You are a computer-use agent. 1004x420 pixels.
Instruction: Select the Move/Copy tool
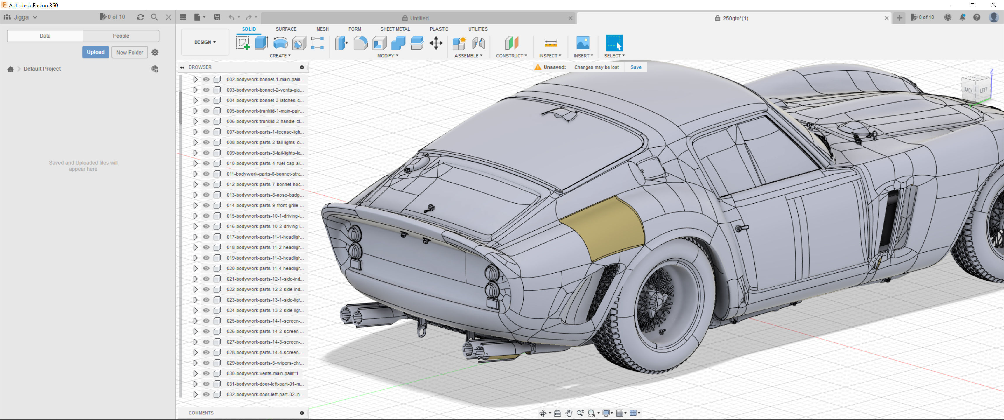pyautogui.click(x=436, y=43)
